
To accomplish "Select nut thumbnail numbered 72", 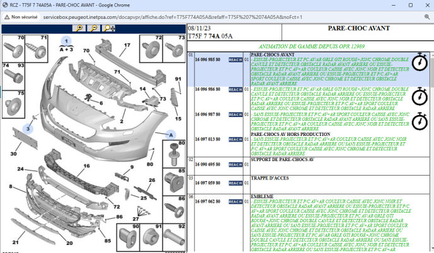I will tap(151, 48).
